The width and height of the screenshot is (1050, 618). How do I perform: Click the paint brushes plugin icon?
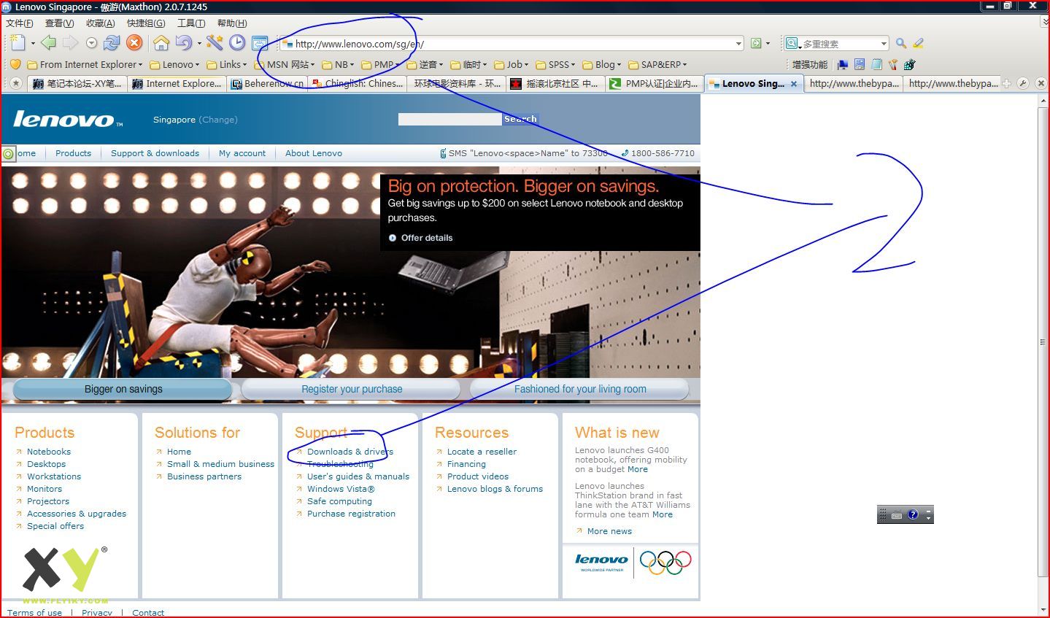point(893,64)
